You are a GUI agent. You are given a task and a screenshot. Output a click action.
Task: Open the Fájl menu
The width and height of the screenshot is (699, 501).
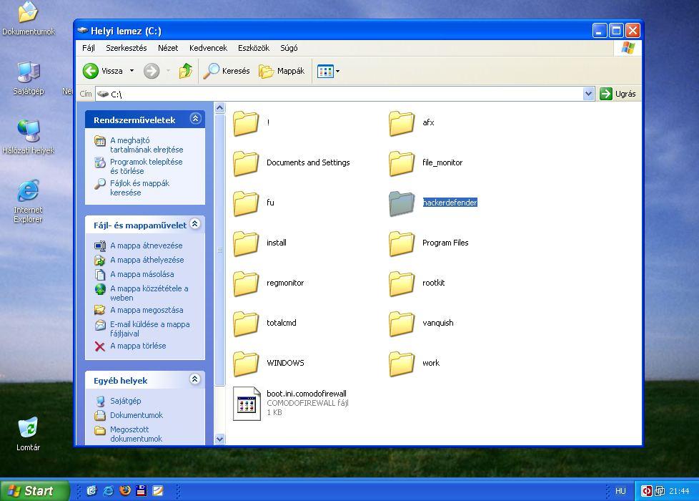click(x=88, y=48)
